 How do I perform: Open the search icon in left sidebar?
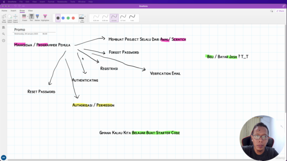pyautogui.click(x=4, y=34)
